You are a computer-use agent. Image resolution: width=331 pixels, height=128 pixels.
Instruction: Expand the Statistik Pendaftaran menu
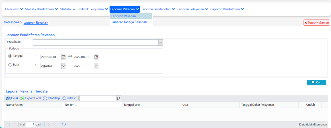[x=41, y=9]
